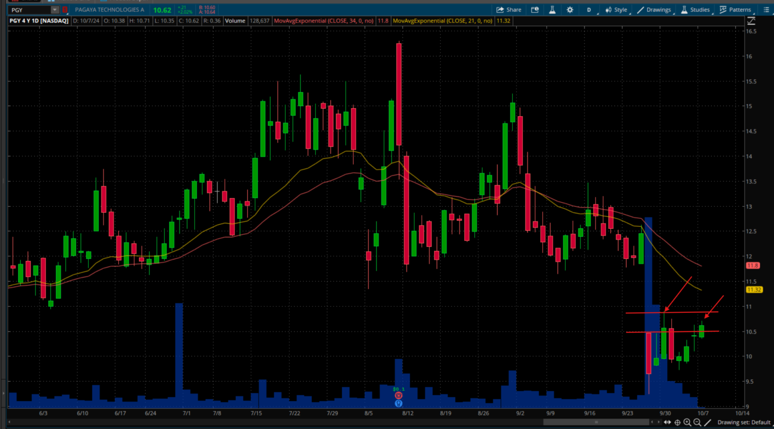The image size is (774, 429).
Task: Select the crosshair pan tool icon
Action: (x=677, y=422)
